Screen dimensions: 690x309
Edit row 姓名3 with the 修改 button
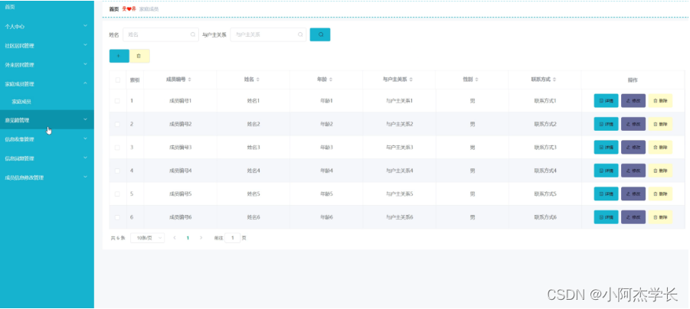(x=633, y=148)
